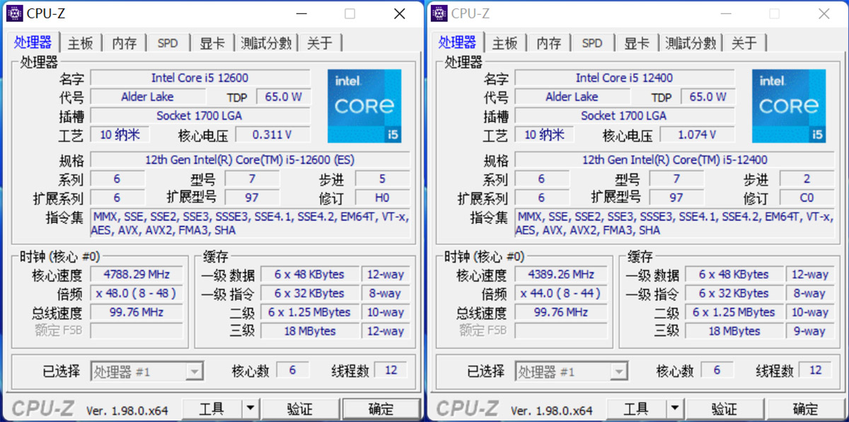Click the 4389.26 MHz core speed value
Screen dimensions: 849x422
[x=561, y=274]
